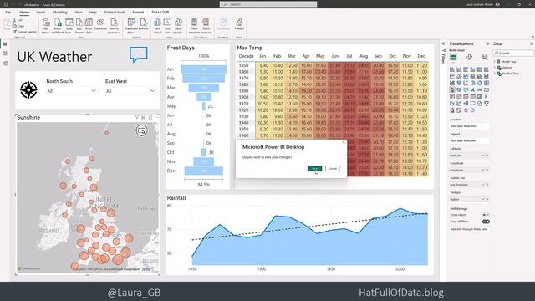The width and height of the screenshot is (535, 301).
Task: Click the Sunshine visual filter icon
Action: pyautogui.click(x=137, y=117)
